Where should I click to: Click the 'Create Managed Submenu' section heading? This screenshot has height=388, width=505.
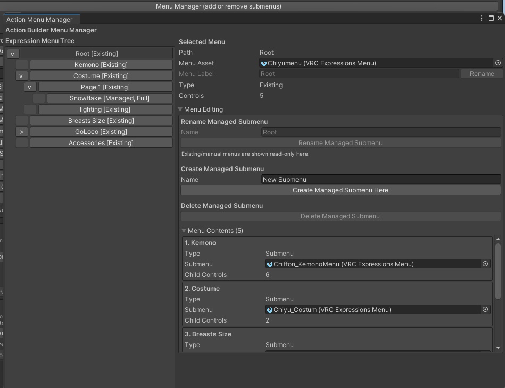222,169
